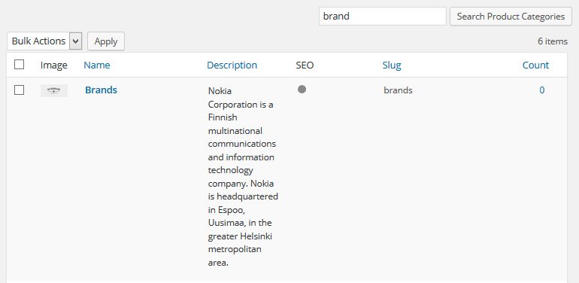
Task: Click the count value 0 for Brands
Action: pos(541,90)
